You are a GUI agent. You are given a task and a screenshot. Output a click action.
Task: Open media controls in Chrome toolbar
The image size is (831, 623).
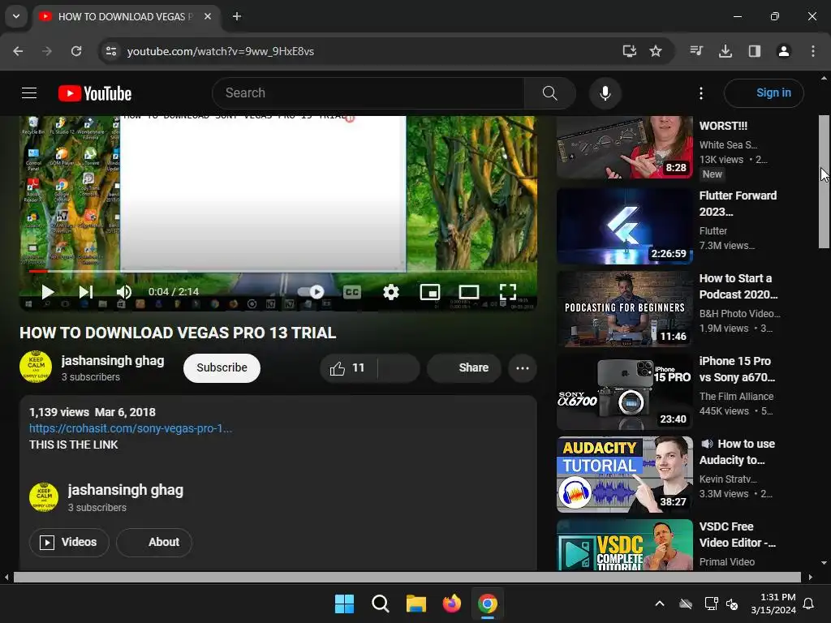(x=696, y=51)
